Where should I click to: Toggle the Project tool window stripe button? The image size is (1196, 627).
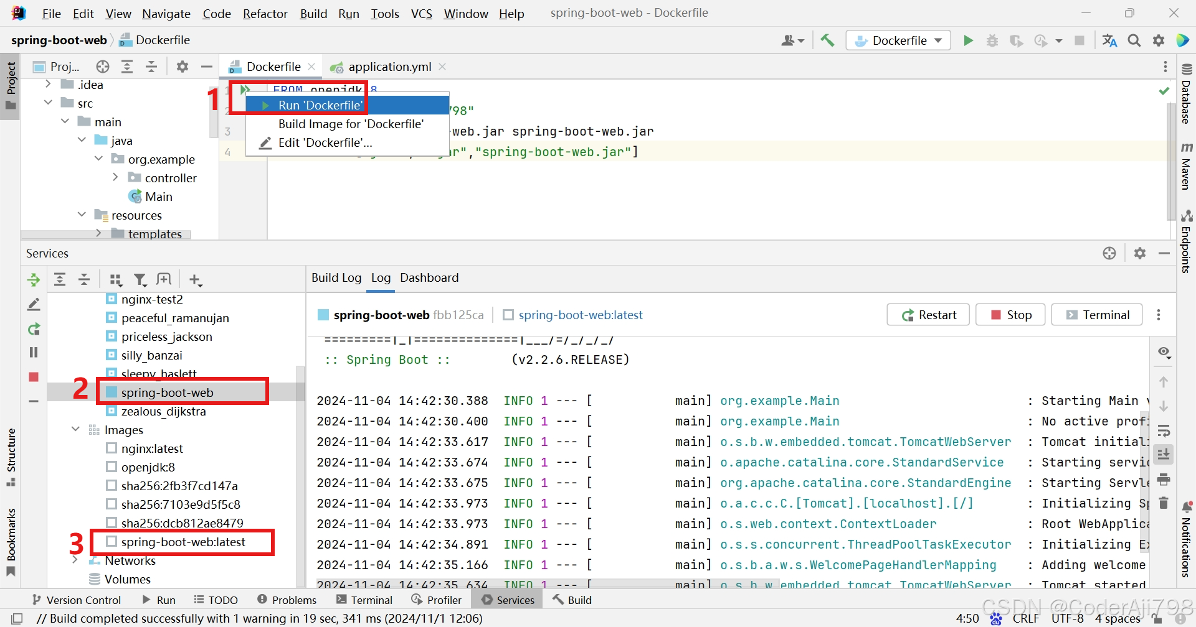[11, 86]
